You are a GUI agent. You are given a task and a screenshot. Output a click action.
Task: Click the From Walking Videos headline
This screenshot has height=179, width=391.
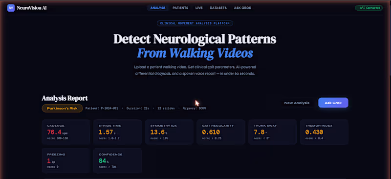pos(195,53)
